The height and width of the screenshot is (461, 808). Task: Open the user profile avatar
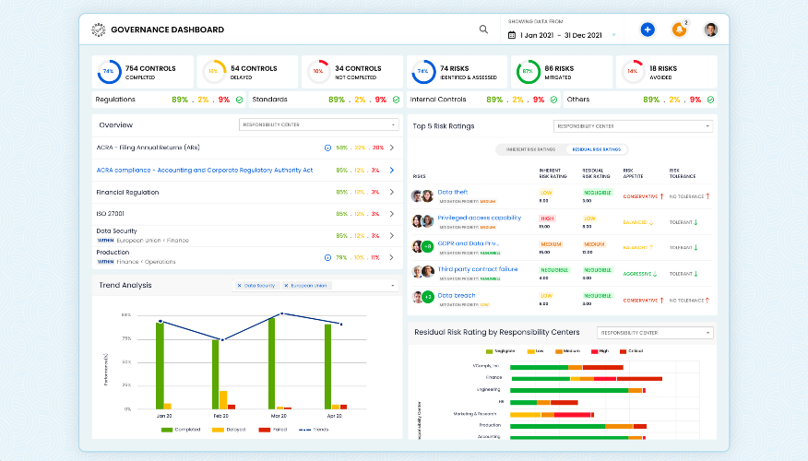710,30
